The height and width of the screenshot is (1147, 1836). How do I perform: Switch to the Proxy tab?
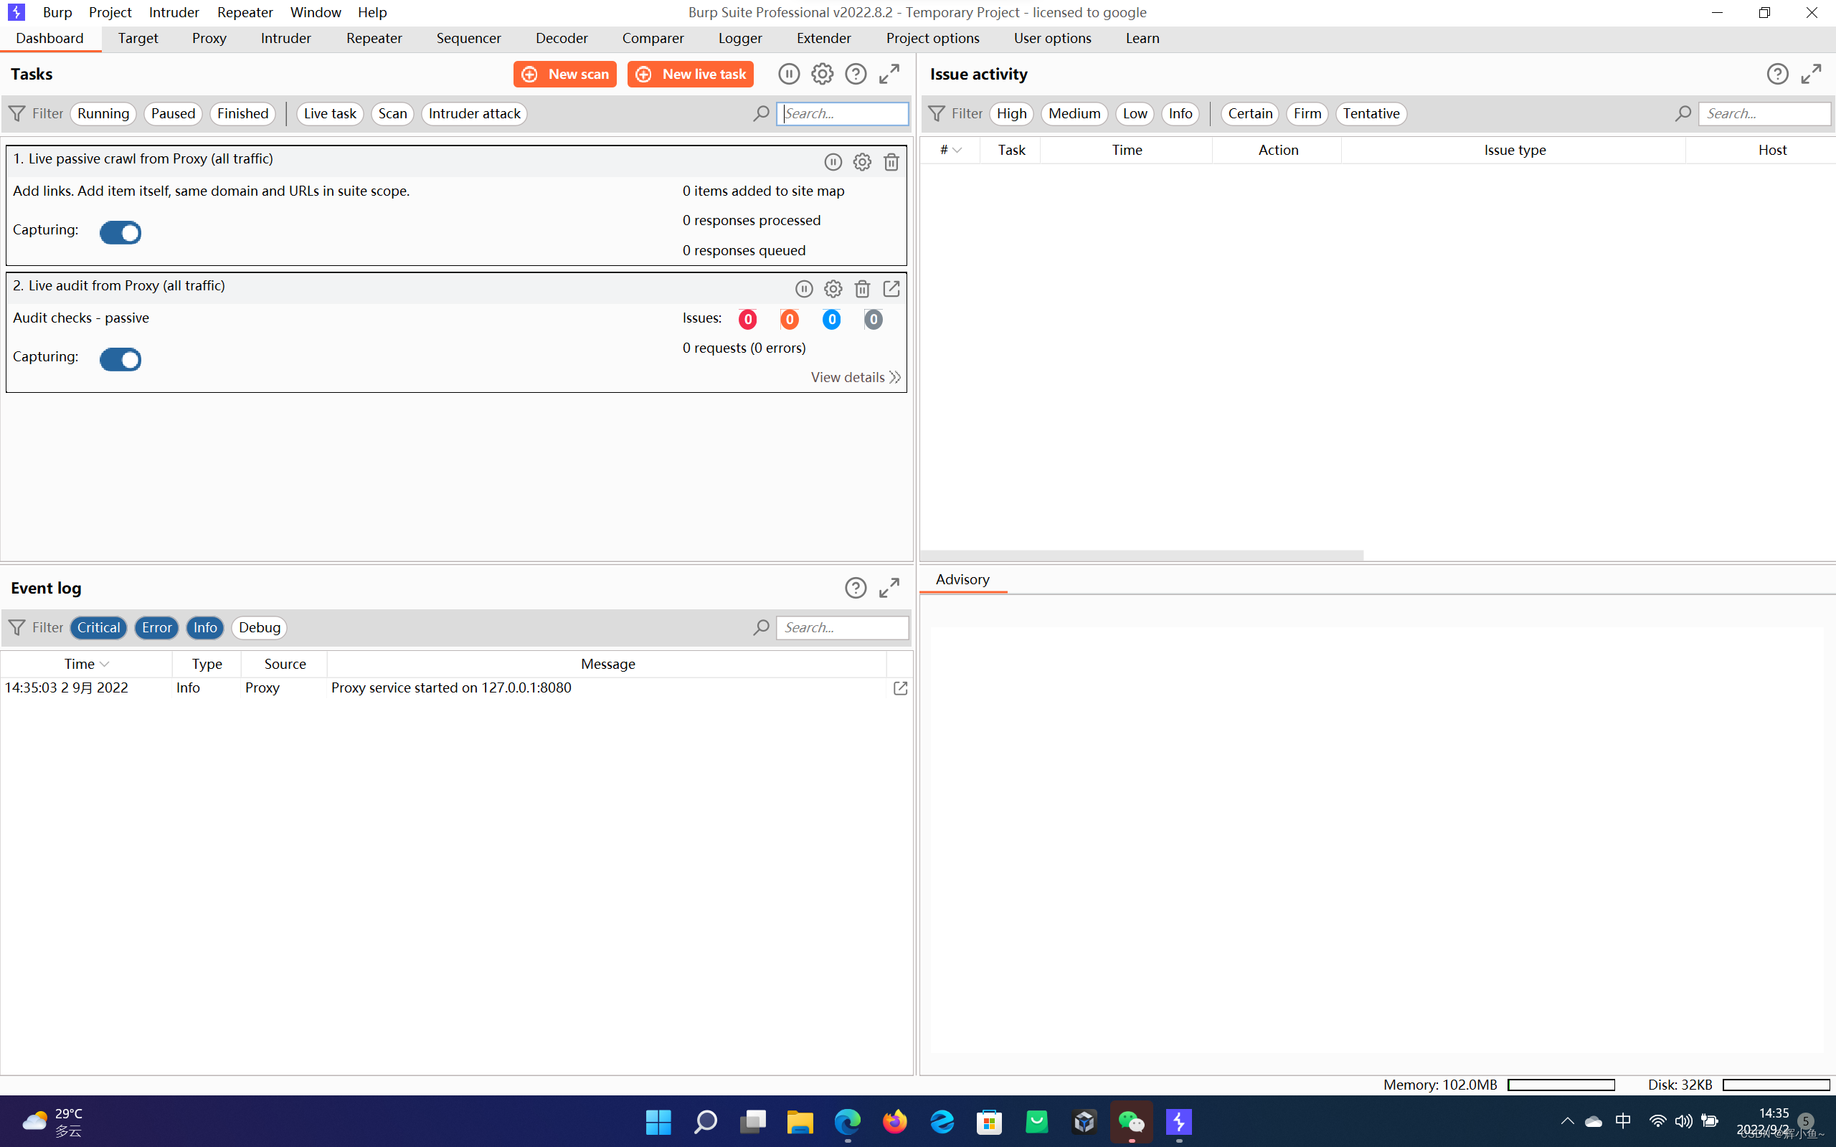click(209, 38)
